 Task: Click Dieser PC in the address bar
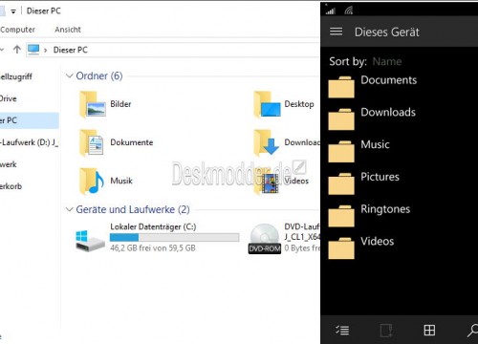pyautogui.click(x=70, y=50)
